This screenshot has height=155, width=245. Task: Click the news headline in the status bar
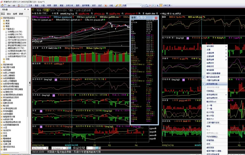[74, 152]
